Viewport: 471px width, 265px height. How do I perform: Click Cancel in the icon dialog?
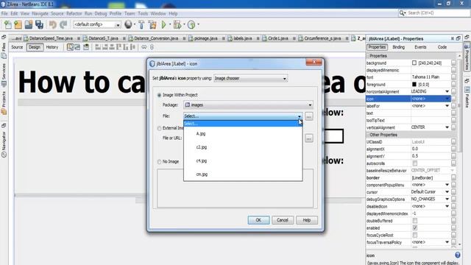tap(283, 220)
